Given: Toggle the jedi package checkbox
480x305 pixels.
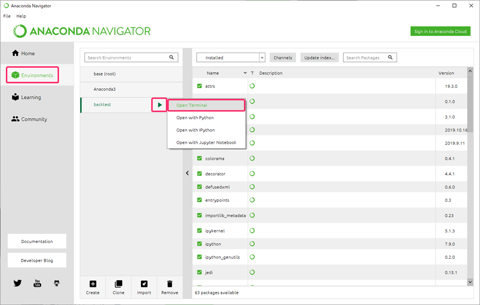Looking at the screenshot, I should (200, 272).
